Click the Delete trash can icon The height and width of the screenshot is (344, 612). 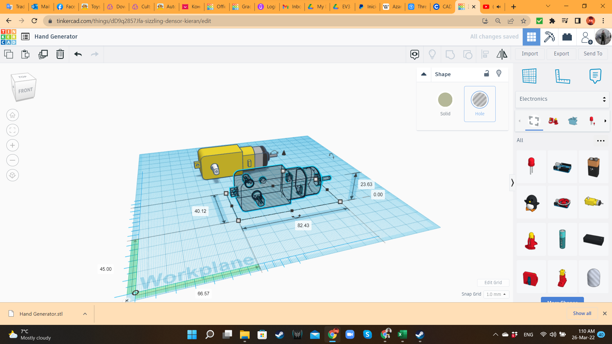[x=60, y=54]
